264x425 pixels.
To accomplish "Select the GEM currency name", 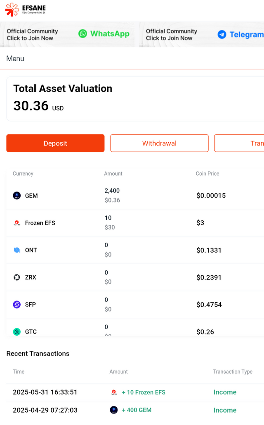I will (31, 196).
